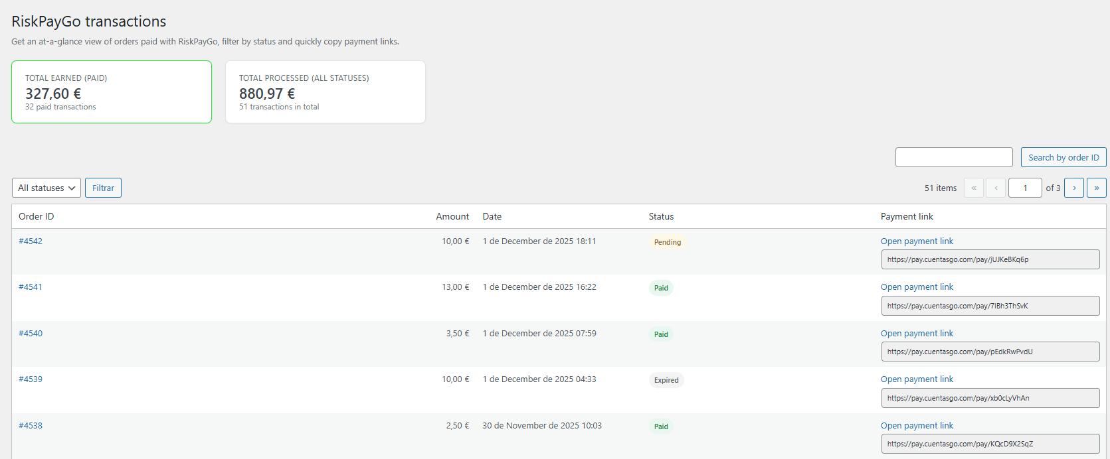This screenshot has width=1110, height=459.
Task: Jump to the last page arrow
Action: click(x=1096, y=188)
